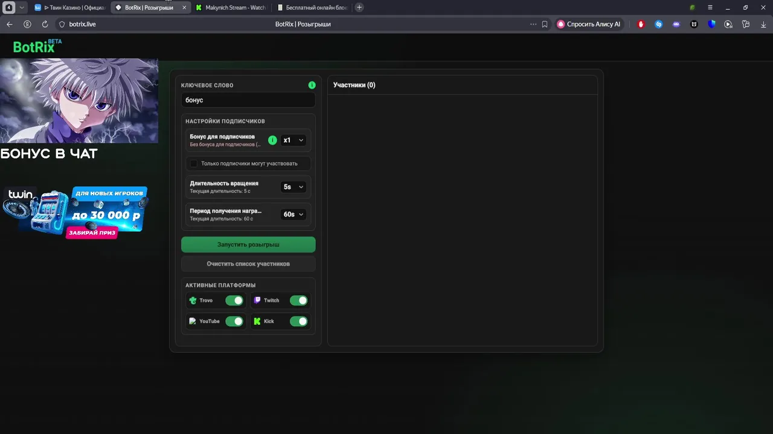Viewport: 773px width, 434px height.
Task: Open the three-dots page menu
Action: (x=533, y=24)
